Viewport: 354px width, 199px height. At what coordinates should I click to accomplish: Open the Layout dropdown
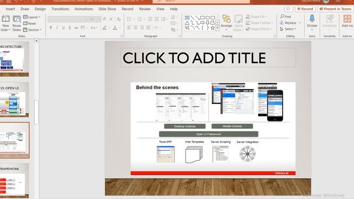click(x=32, y=17)
